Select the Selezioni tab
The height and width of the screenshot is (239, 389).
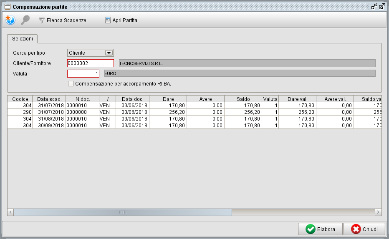[23, 38]
